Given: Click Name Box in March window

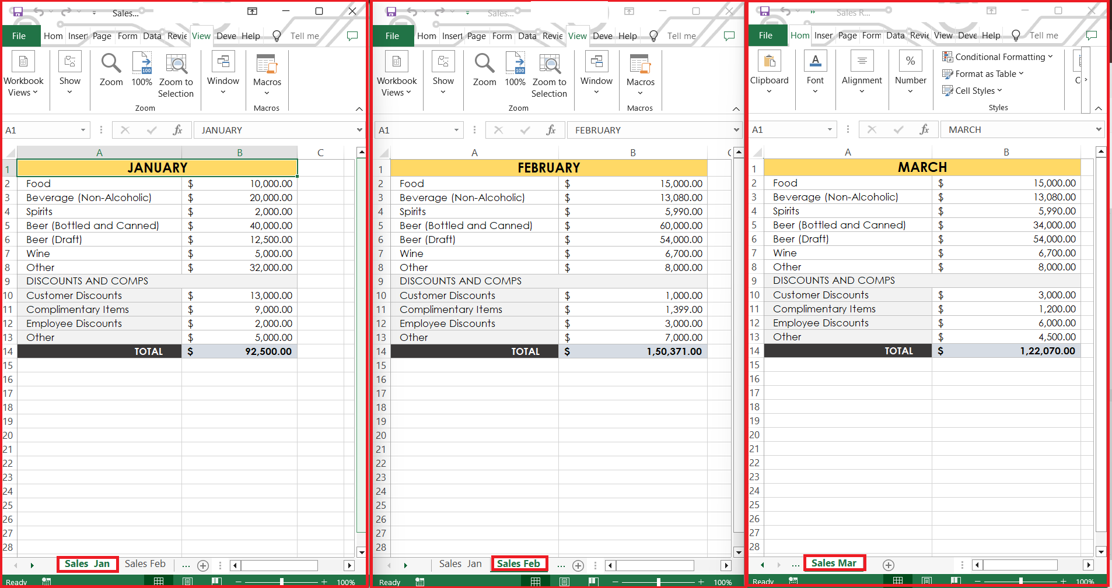Looking at the screenshot, I should pos(786,129).
